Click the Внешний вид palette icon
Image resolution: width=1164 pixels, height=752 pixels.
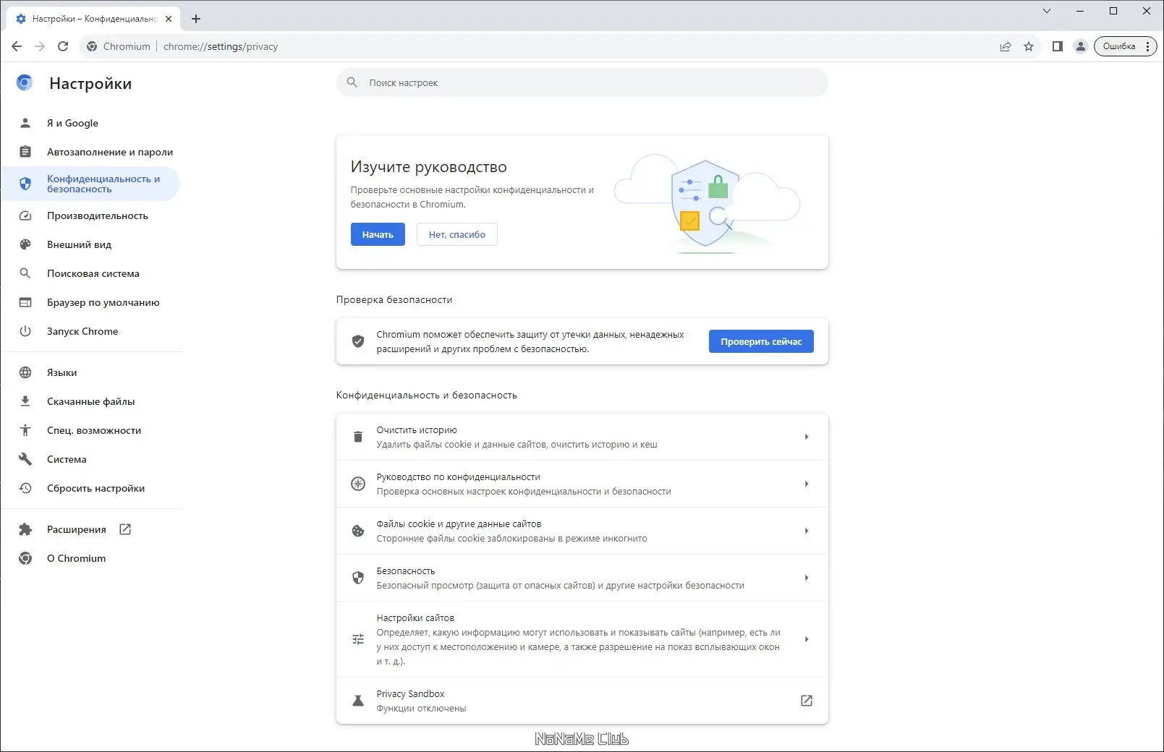[25, 244]
